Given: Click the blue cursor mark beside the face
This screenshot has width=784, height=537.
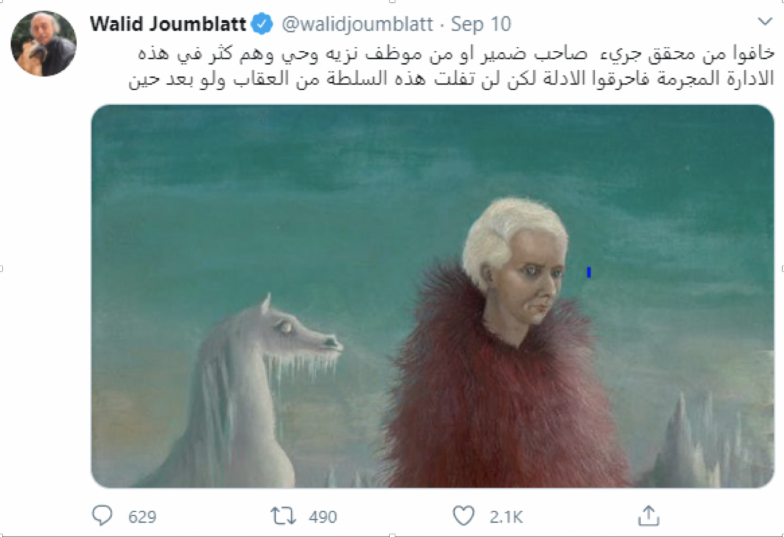Looking at the screenshot, I should [x=589, y=273].
